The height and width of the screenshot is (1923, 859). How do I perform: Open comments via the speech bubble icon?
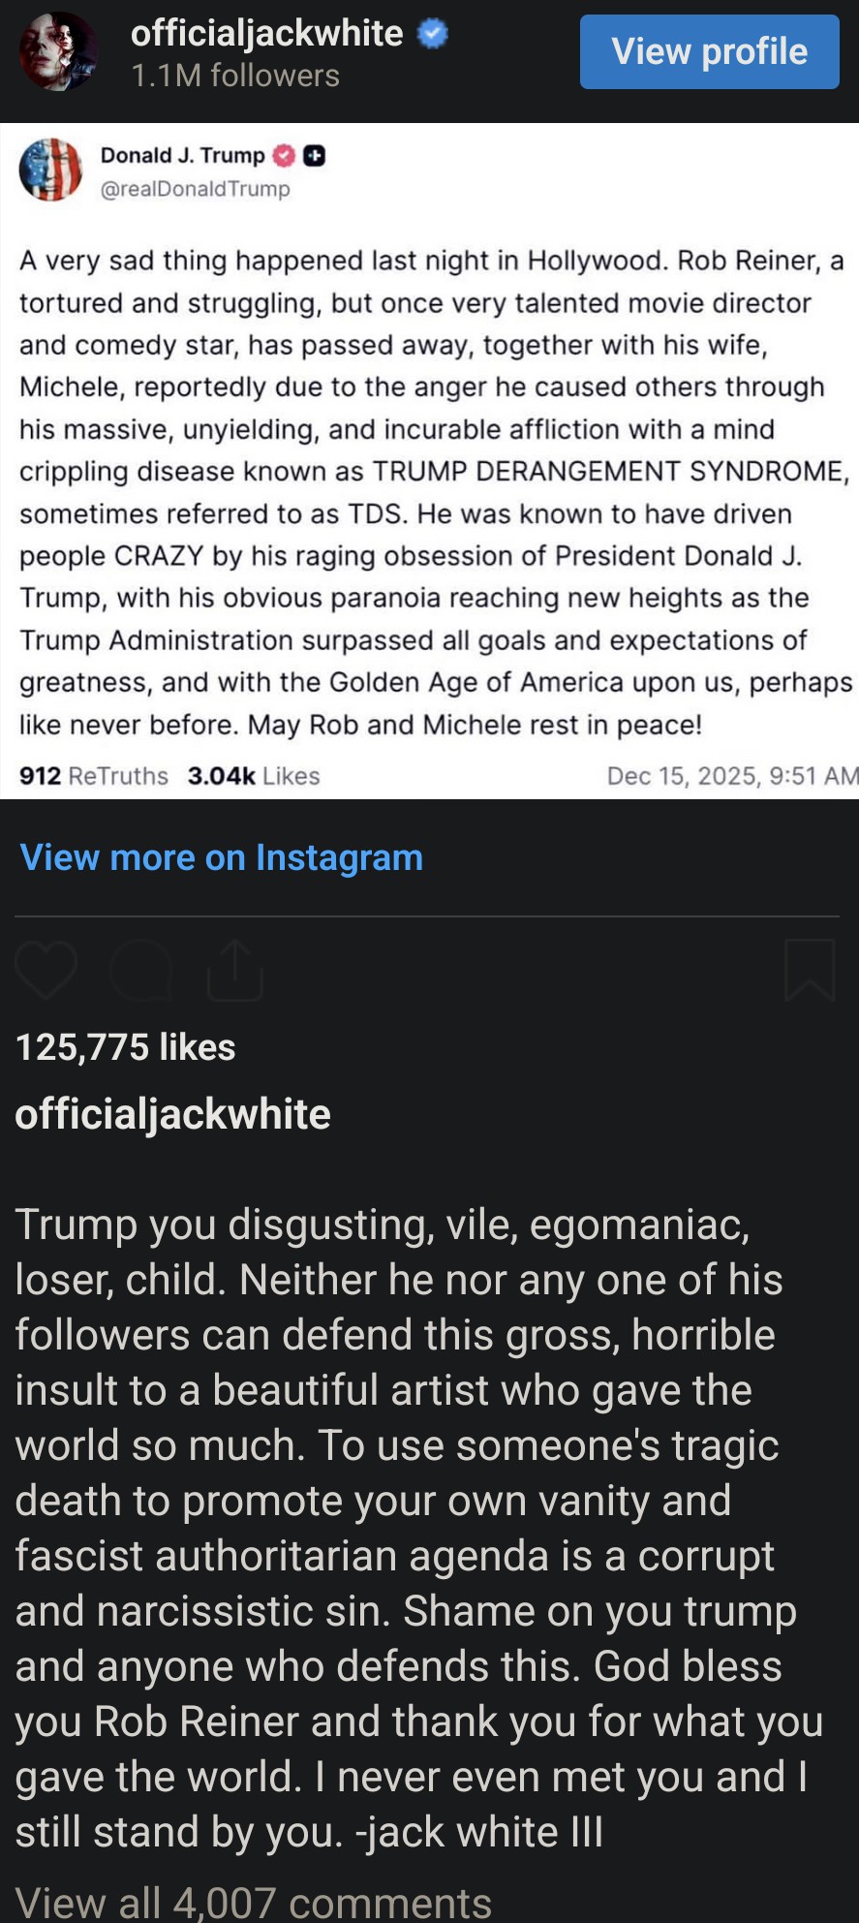point(141,970)
